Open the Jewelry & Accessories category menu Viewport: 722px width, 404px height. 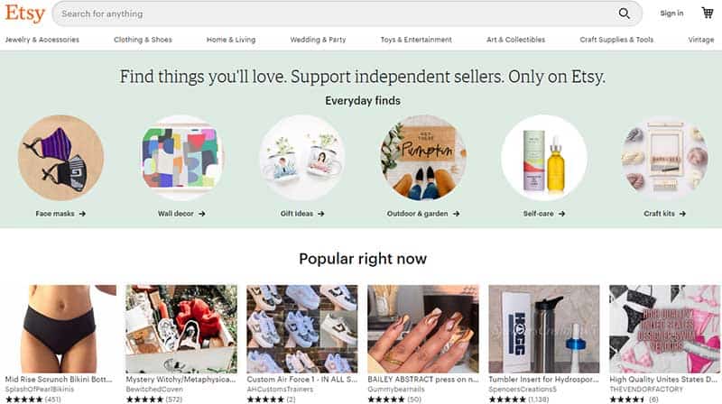pos(42,40)
